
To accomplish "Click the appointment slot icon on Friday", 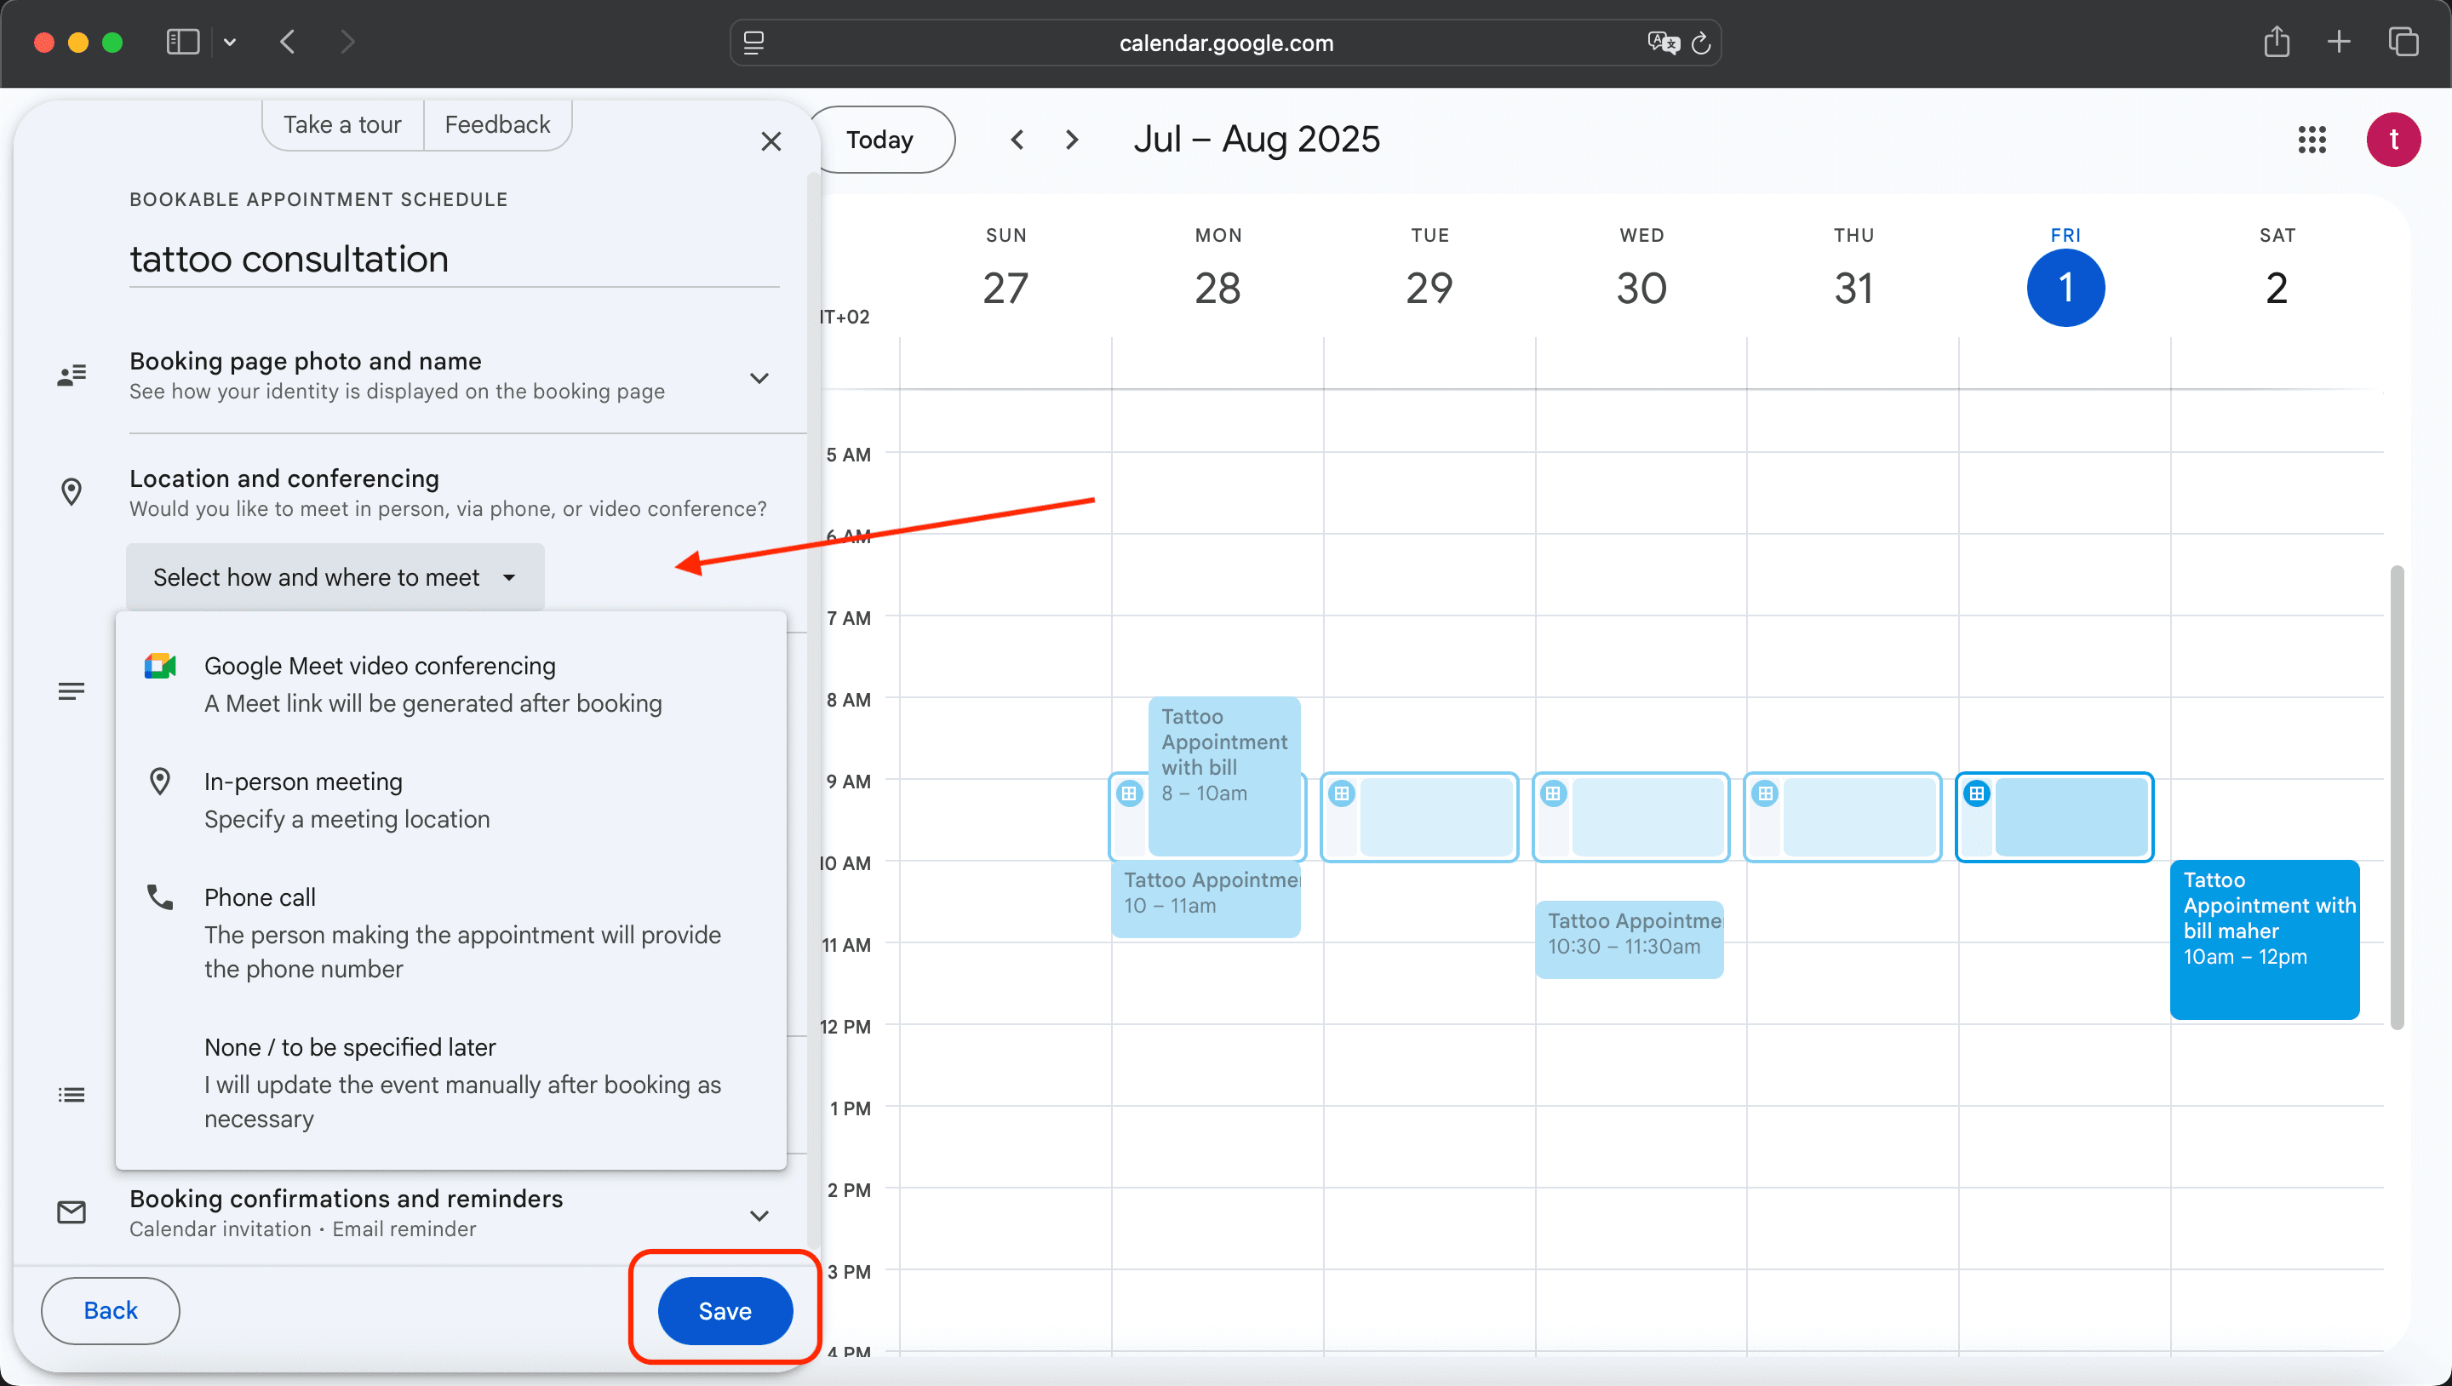I will tap(1977, 793).
